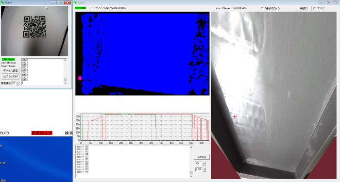Image resolution: width=340 pixels, height=182 pixels.
Task: Click the scroll-down arrow of the posx log
Action: tap(191, 176)
